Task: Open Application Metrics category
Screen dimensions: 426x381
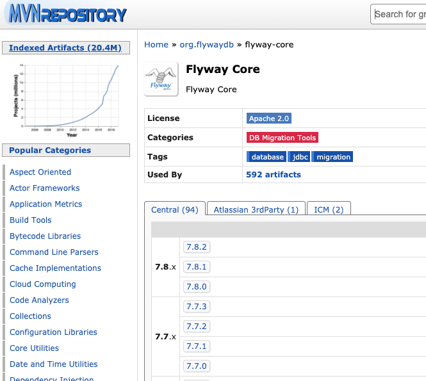Action: coord(45,204)
